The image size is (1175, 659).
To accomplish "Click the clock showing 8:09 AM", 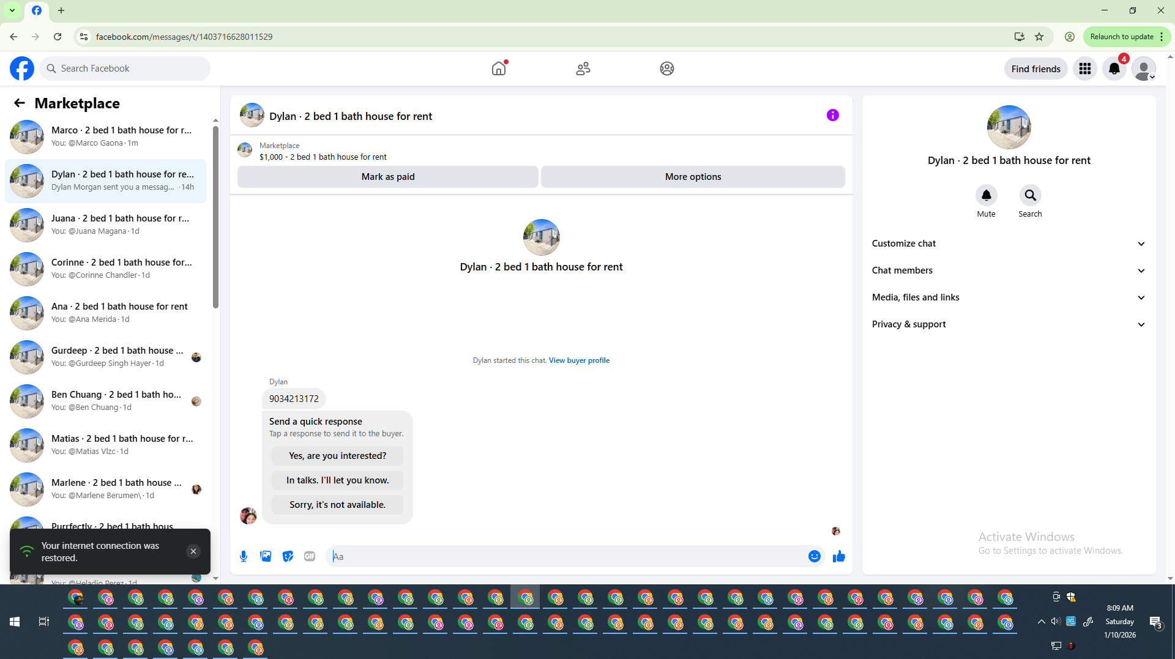I will click(1120, 608).
